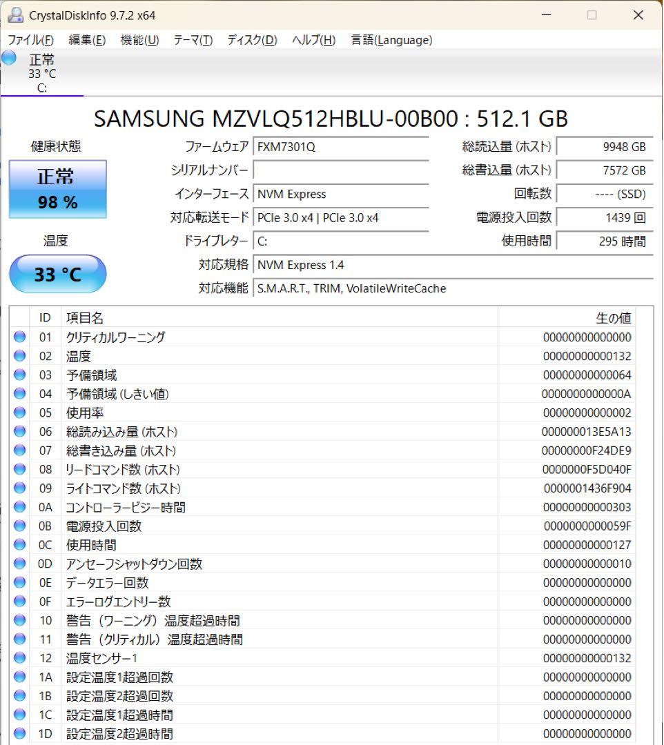This screenshot has height=745, width=664.
Task: Open the 言語(Language) menu
Action: point(391,40)
